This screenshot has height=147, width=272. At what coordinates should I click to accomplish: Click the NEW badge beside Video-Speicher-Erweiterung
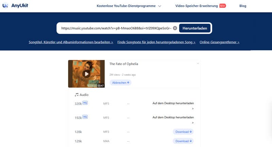[x=223, y=6]
